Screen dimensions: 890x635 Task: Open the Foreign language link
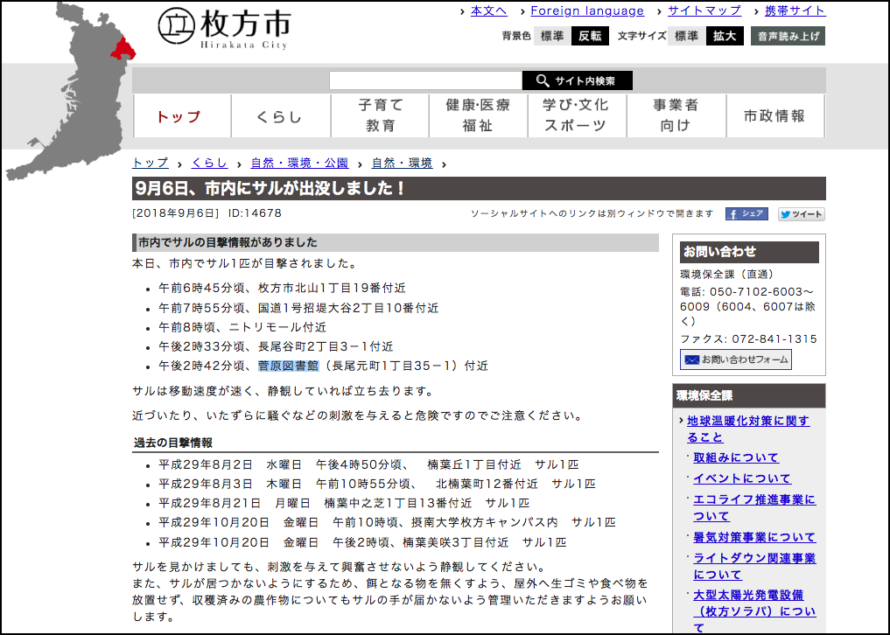[587, 11]
